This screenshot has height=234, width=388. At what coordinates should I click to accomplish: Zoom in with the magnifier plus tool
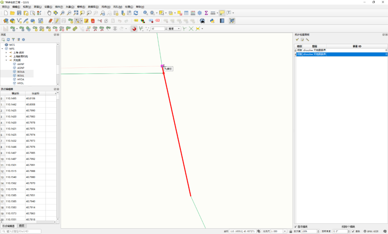coord(63,13)
